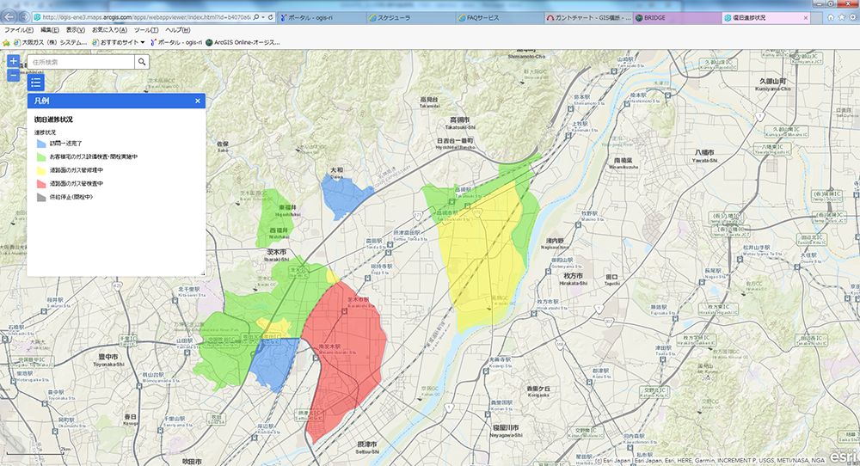
Task: Click the red 道路面のガス管検査中 legend swatch
Action: (41, 184)
